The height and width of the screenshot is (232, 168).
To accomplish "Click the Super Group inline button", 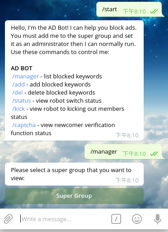I will pos(74,196).
